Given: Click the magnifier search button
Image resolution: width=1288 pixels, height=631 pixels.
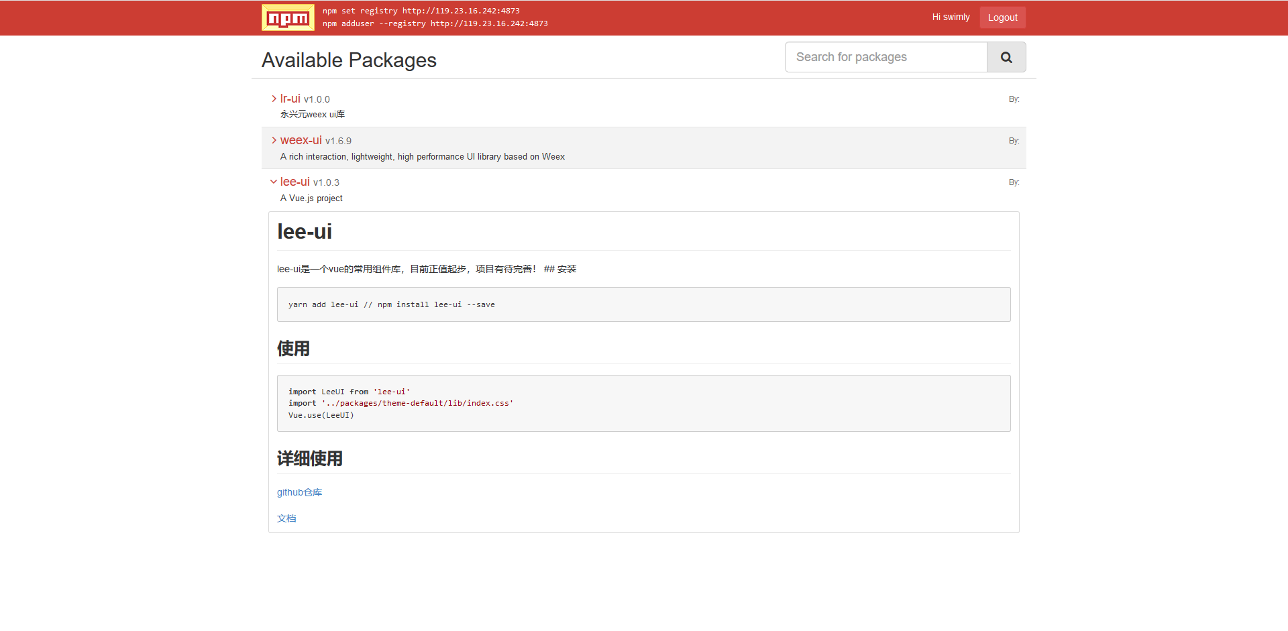Looking at the screenshot, I should [1006, 57].
